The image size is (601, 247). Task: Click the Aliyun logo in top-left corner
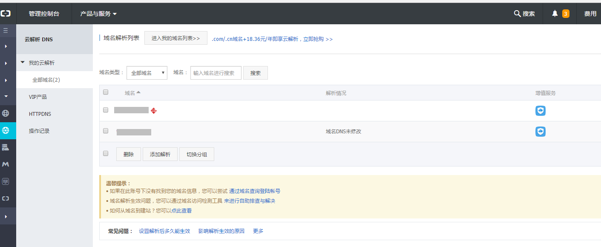tap(6, 14)
